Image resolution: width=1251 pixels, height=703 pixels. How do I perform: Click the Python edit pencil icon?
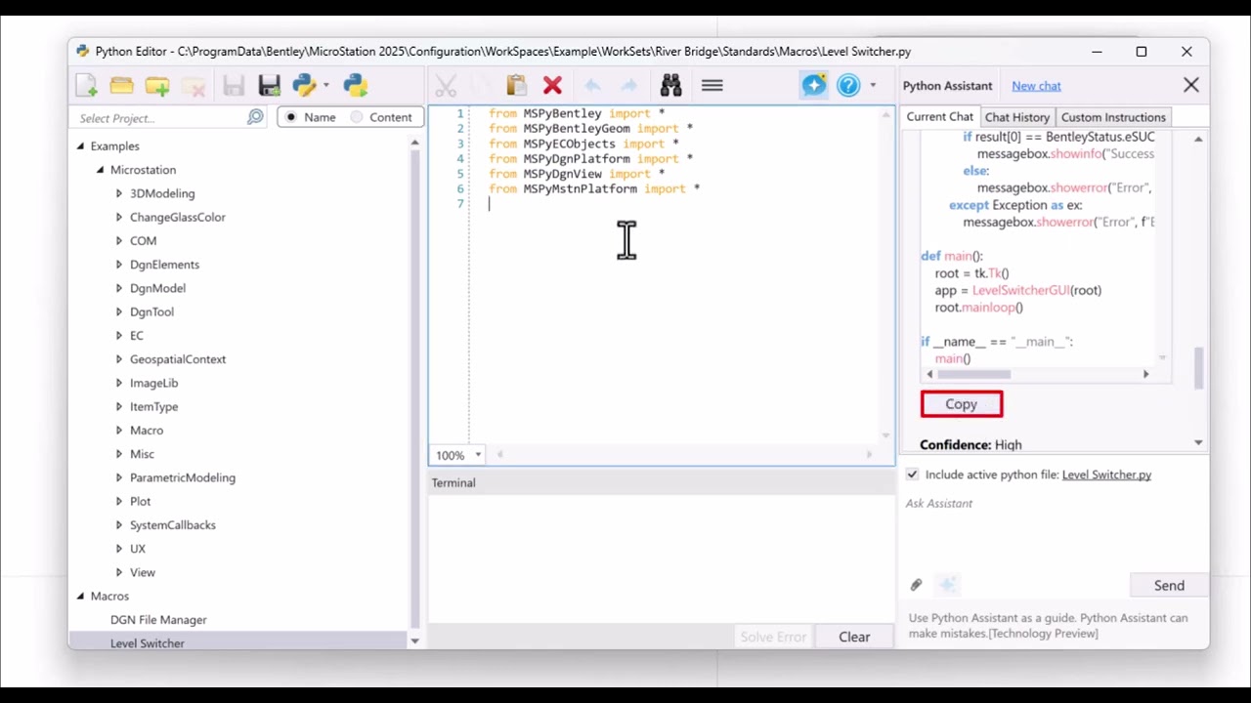click(305, 86)
